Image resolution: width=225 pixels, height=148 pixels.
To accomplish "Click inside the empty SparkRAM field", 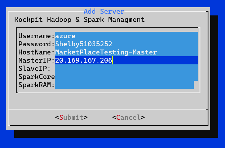I will pos(124,85).
